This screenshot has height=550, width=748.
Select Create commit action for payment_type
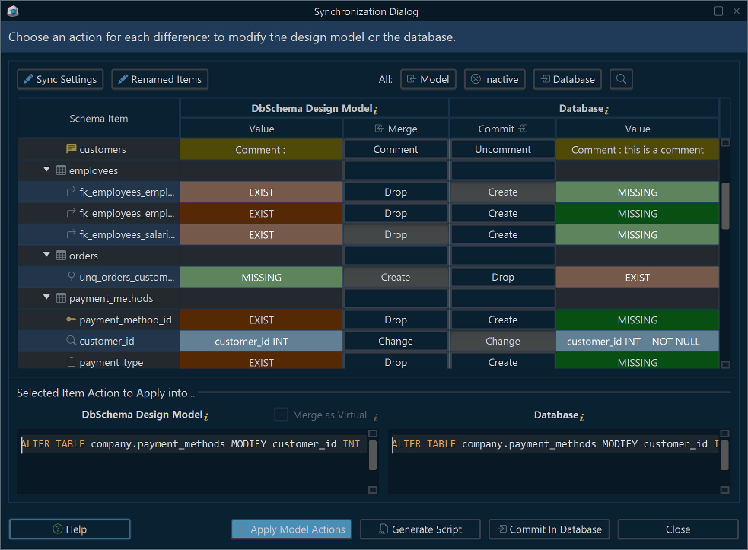tap(503, 361)
